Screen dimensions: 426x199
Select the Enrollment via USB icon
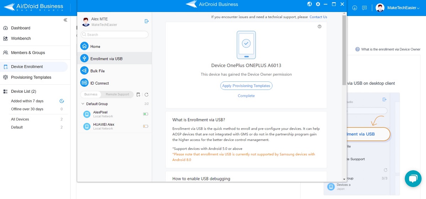click(84, 58)
